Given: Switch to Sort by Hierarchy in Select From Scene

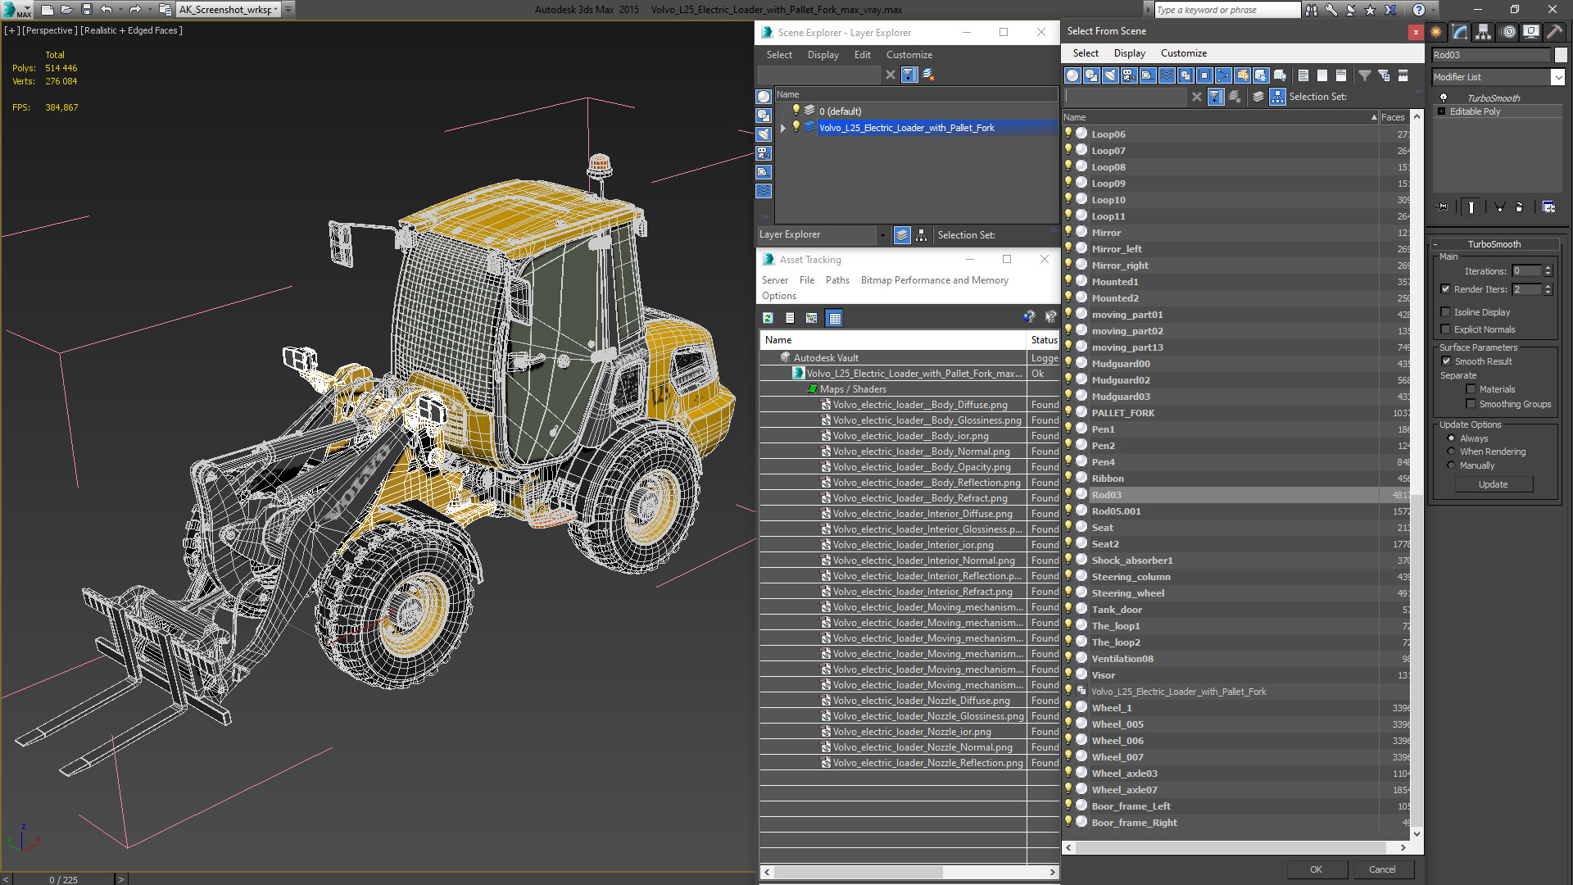Looking at the screenshot, I should [x=1277, y=97].
